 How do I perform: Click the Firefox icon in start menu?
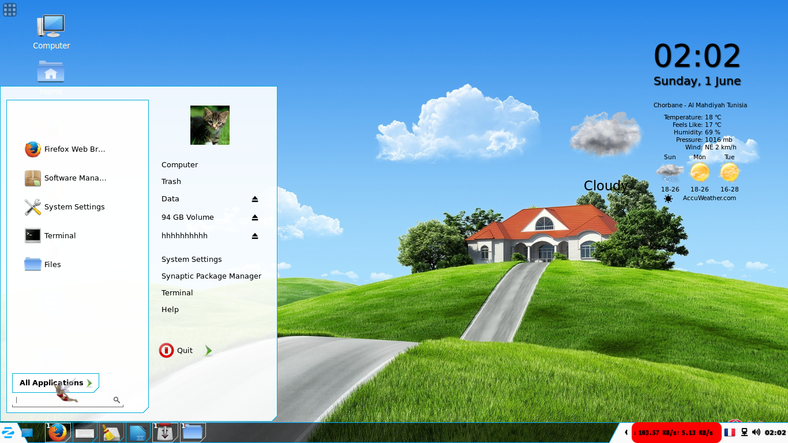[x=33, y=149]
